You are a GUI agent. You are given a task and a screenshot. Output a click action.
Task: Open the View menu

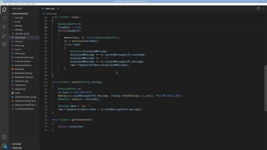[x=16, y=4]
